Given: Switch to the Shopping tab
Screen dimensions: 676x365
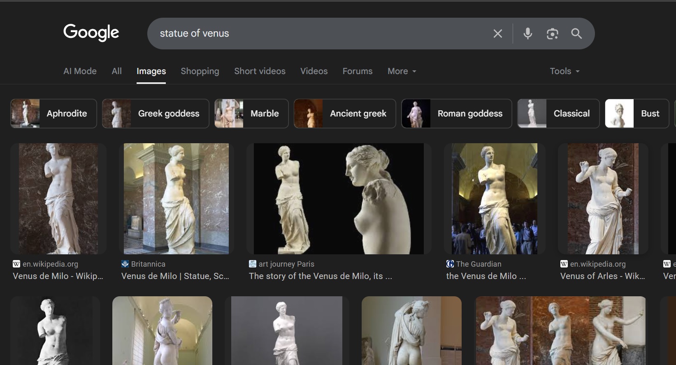Looking at the screenshot, I should coord(200,71).
